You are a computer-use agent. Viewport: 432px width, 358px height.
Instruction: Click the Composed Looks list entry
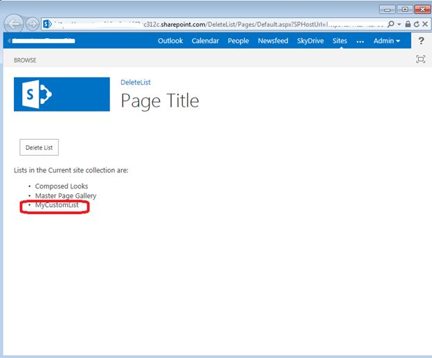tap(62, 186)
